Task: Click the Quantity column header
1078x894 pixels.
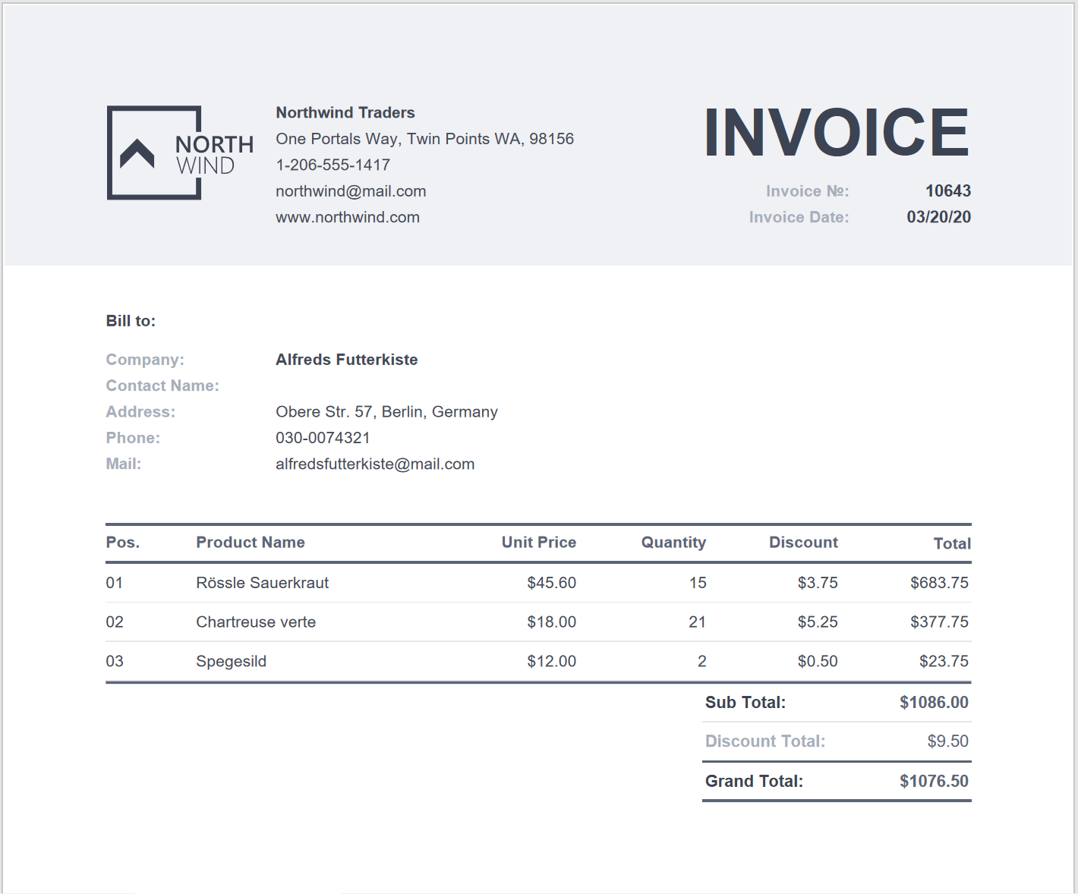Action: pos(673,543)
